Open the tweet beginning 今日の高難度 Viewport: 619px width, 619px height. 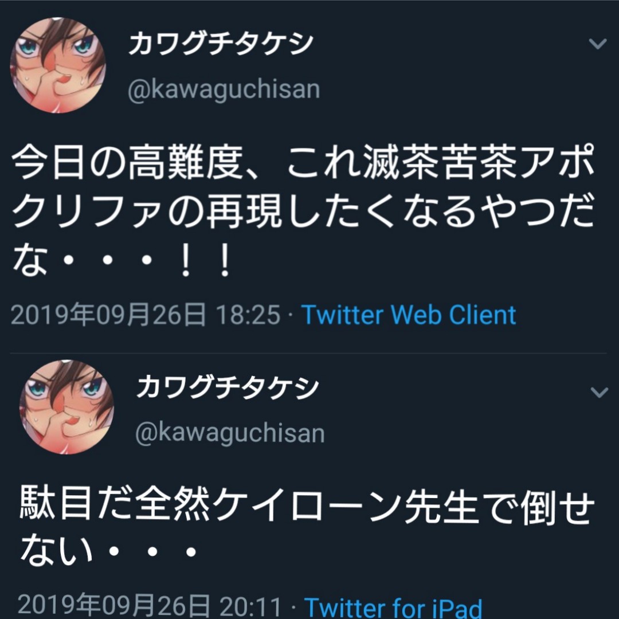pos(303,210)
